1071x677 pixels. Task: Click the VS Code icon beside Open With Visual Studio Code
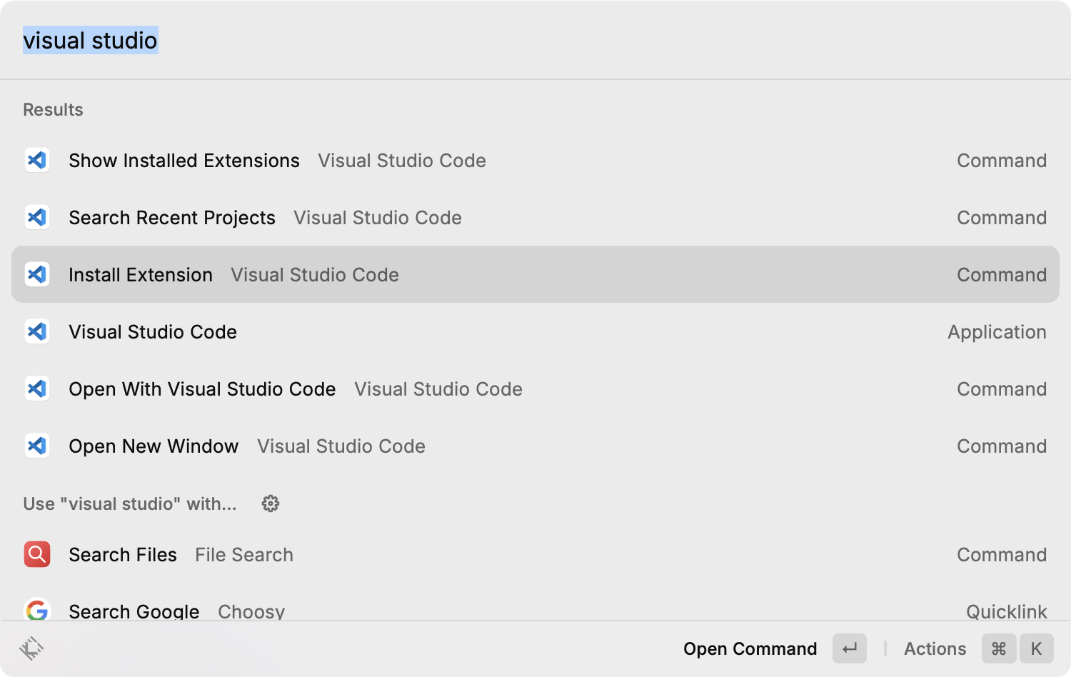(36, 388)
